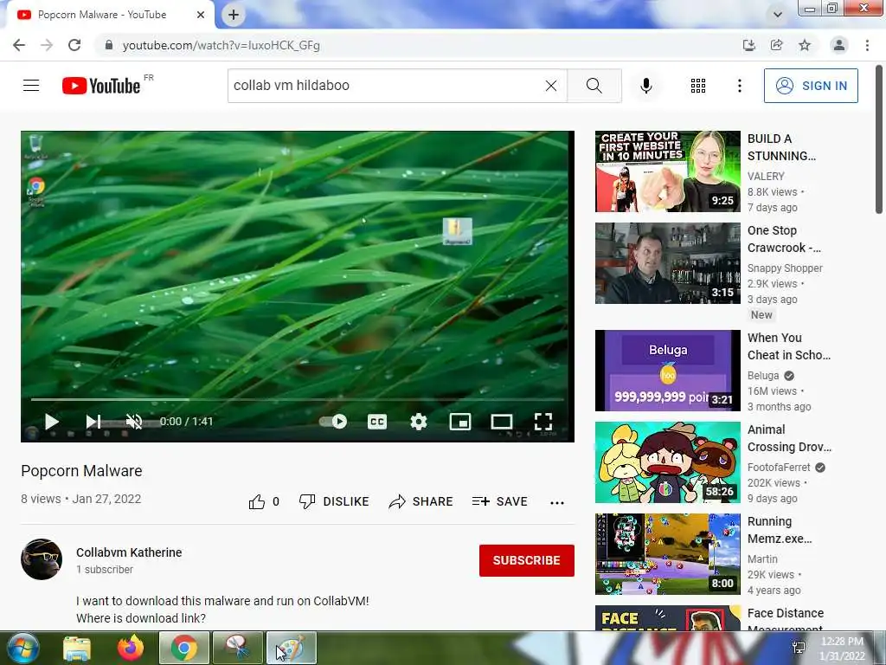Go back to the previous page
Screen dimensions: 886x665
(19, 45)
